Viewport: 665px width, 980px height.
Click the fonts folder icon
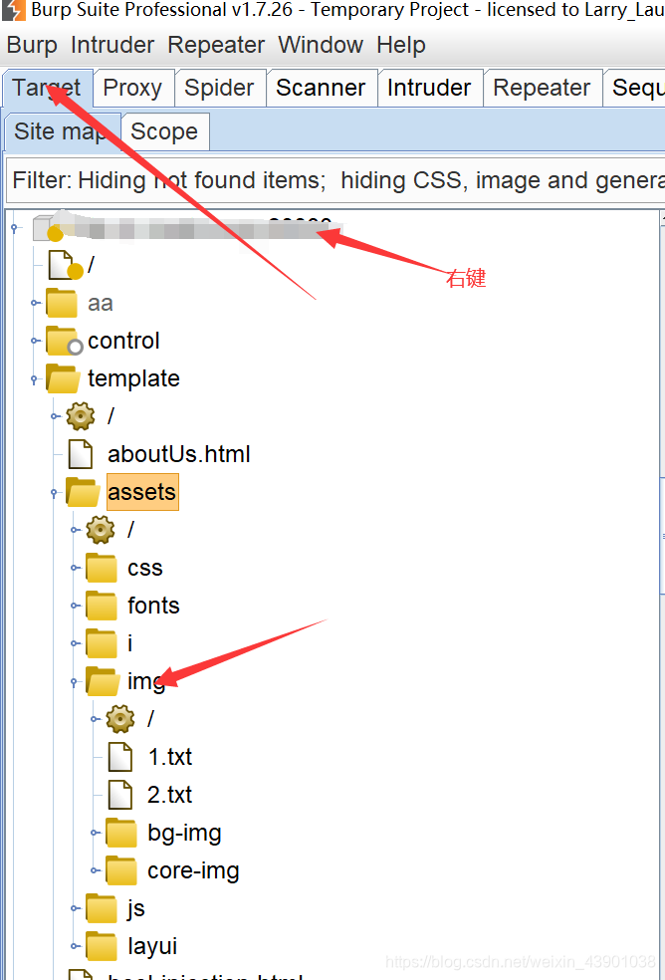(x=102, y=606)
